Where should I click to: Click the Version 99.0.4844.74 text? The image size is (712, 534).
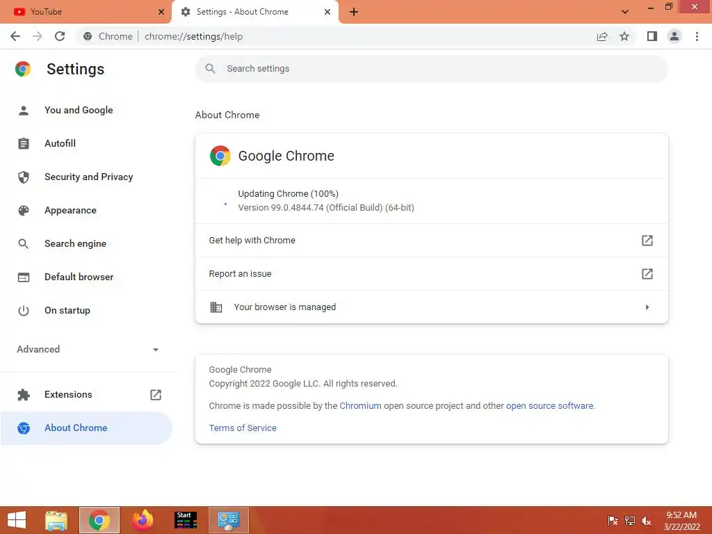326,207
